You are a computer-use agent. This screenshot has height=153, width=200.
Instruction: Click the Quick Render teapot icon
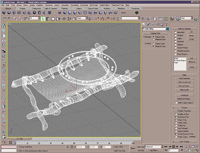[196, 19]
